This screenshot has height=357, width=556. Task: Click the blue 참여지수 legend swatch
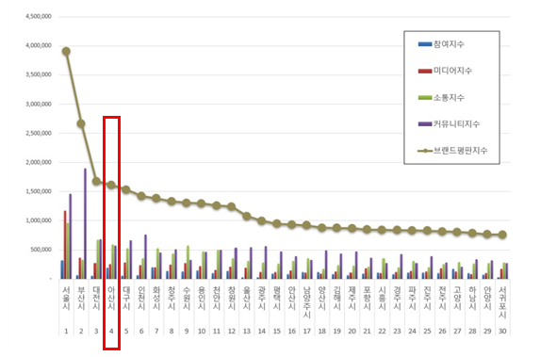[x=425, y=44]
